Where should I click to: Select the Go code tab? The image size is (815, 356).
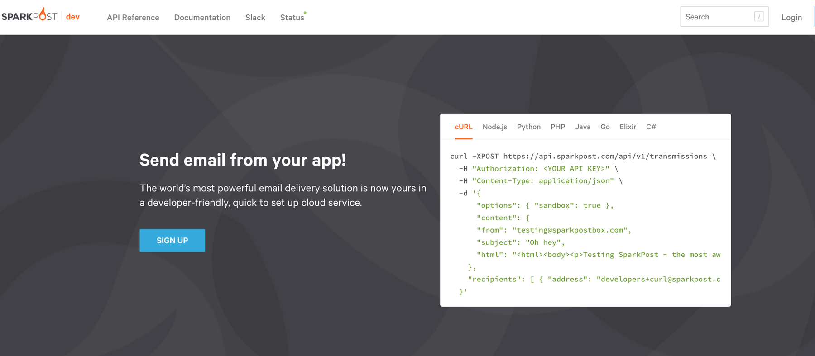[605, 127]
